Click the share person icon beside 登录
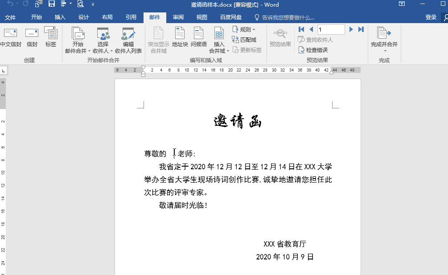Screen dimensions: 448x275 point(445,18)
